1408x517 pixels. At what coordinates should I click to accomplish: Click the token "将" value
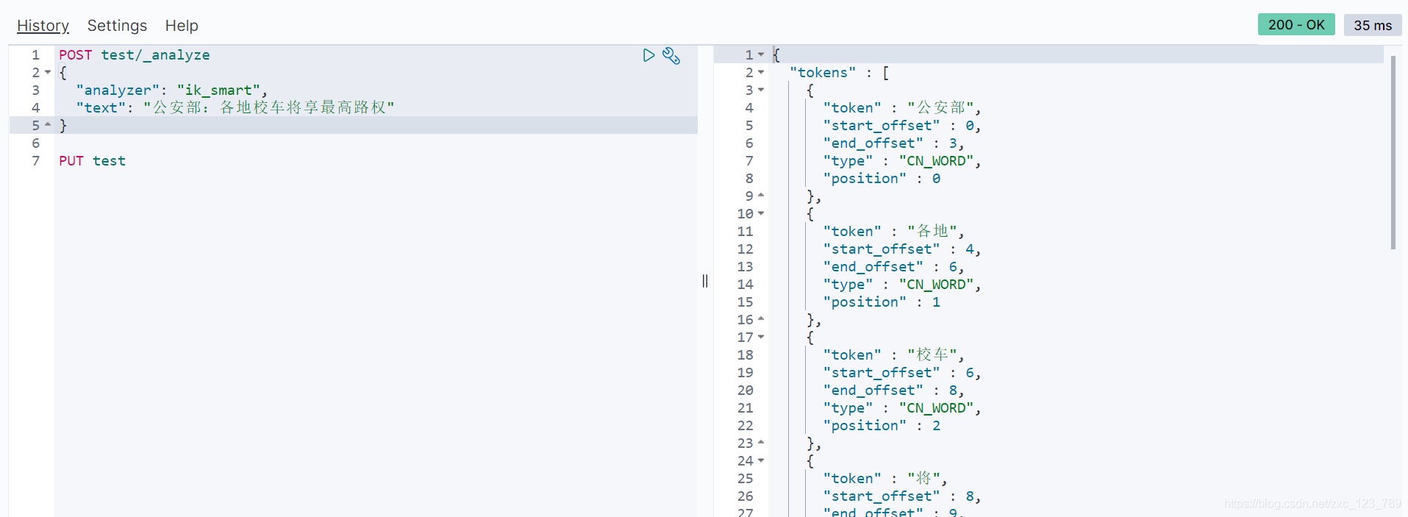click(x=925, y=479)
